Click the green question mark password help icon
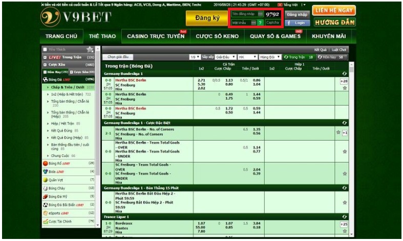Screen dimensions: 403x241 click(x=260, y=23)
